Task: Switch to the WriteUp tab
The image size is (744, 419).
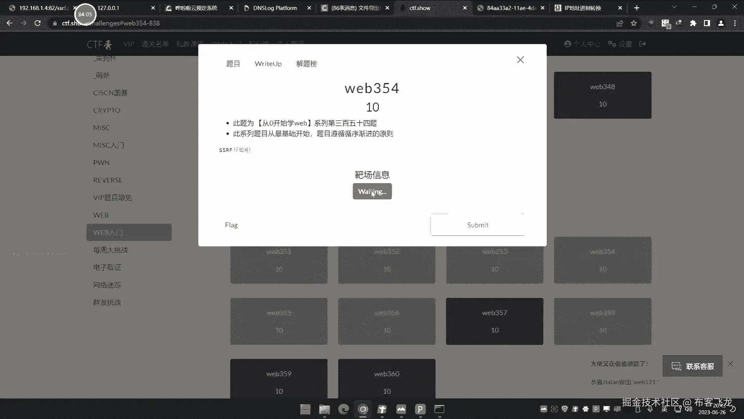Action: (x=268, y=64)
